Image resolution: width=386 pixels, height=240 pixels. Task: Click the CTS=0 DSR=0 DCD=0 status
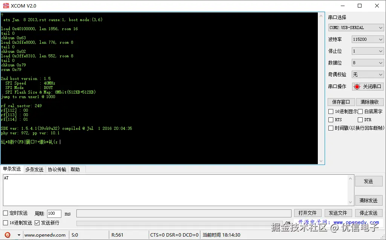(x=174, y=235)
